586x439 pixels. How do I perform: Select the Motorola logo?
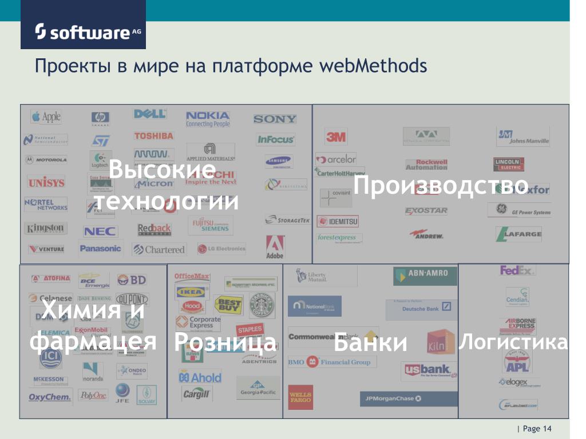(x=46, y=160)
